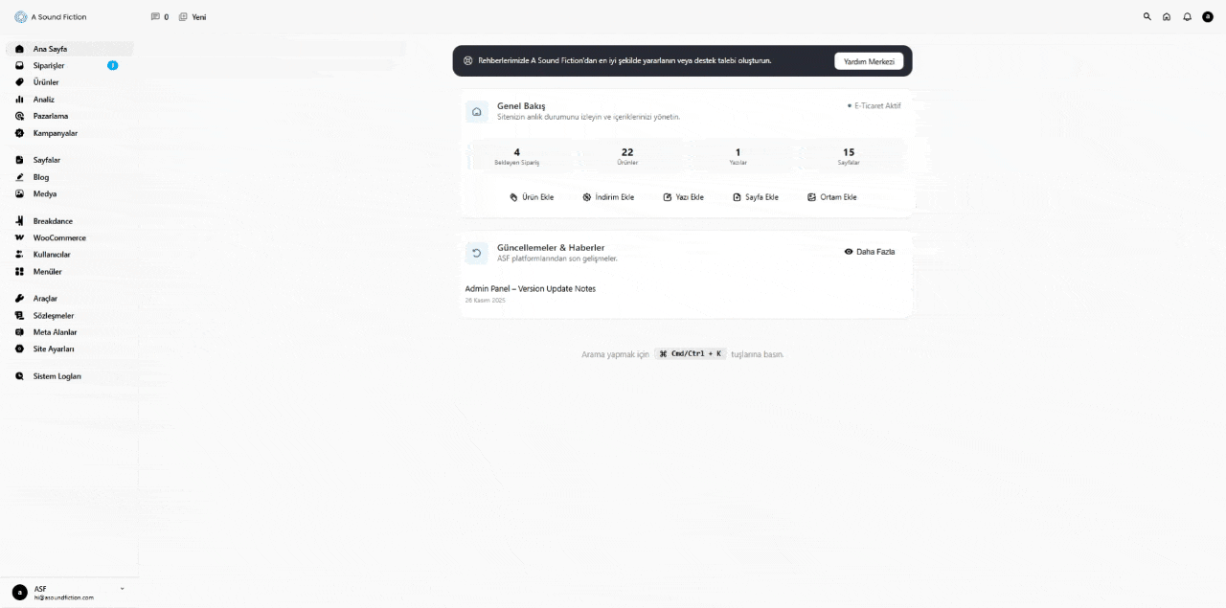
Task: Open Admin Panel – Version Update Notes
Action: pos(530,288)
